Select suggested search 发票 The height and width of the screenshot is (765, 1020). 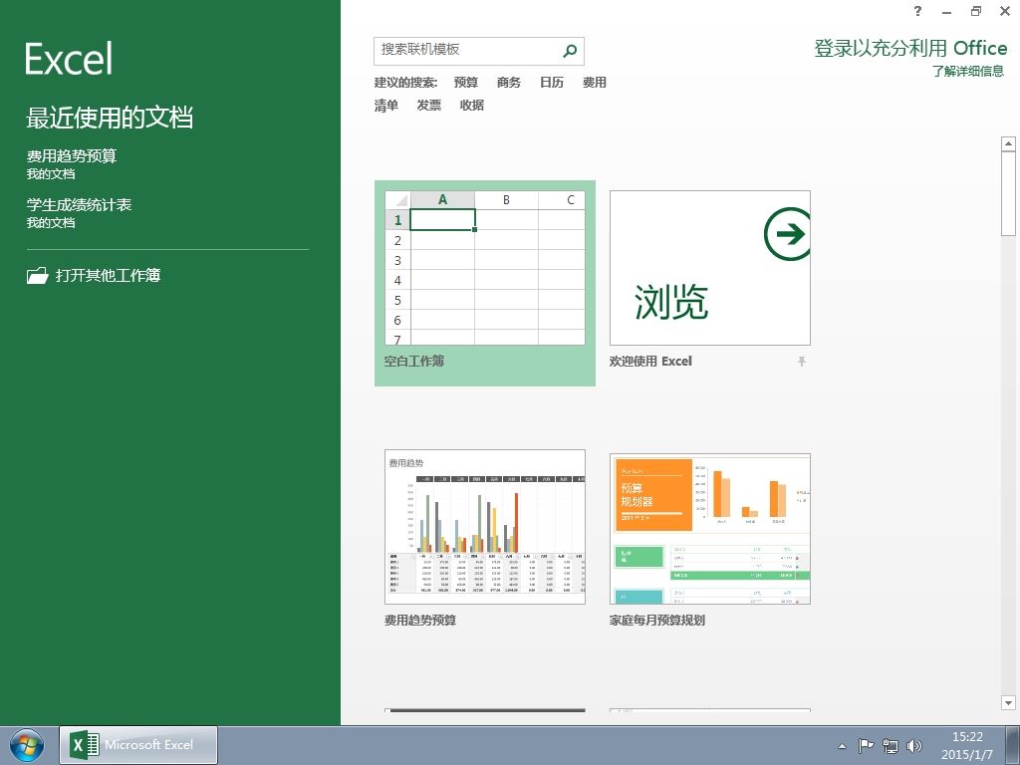point(428,106)
